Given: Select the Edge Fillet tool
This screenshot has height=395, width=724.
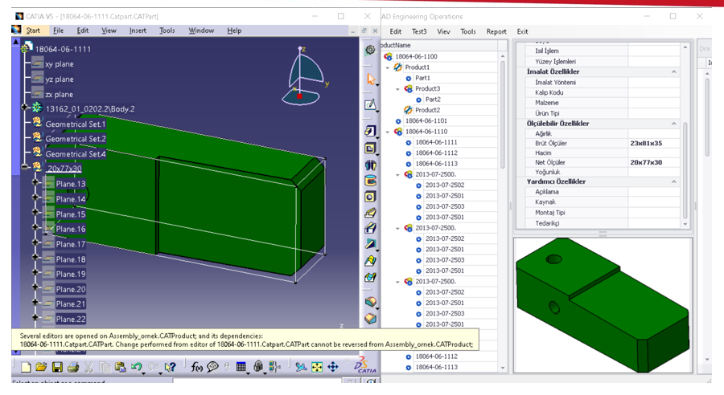Looking at the screenshot, I should [370, 303].
